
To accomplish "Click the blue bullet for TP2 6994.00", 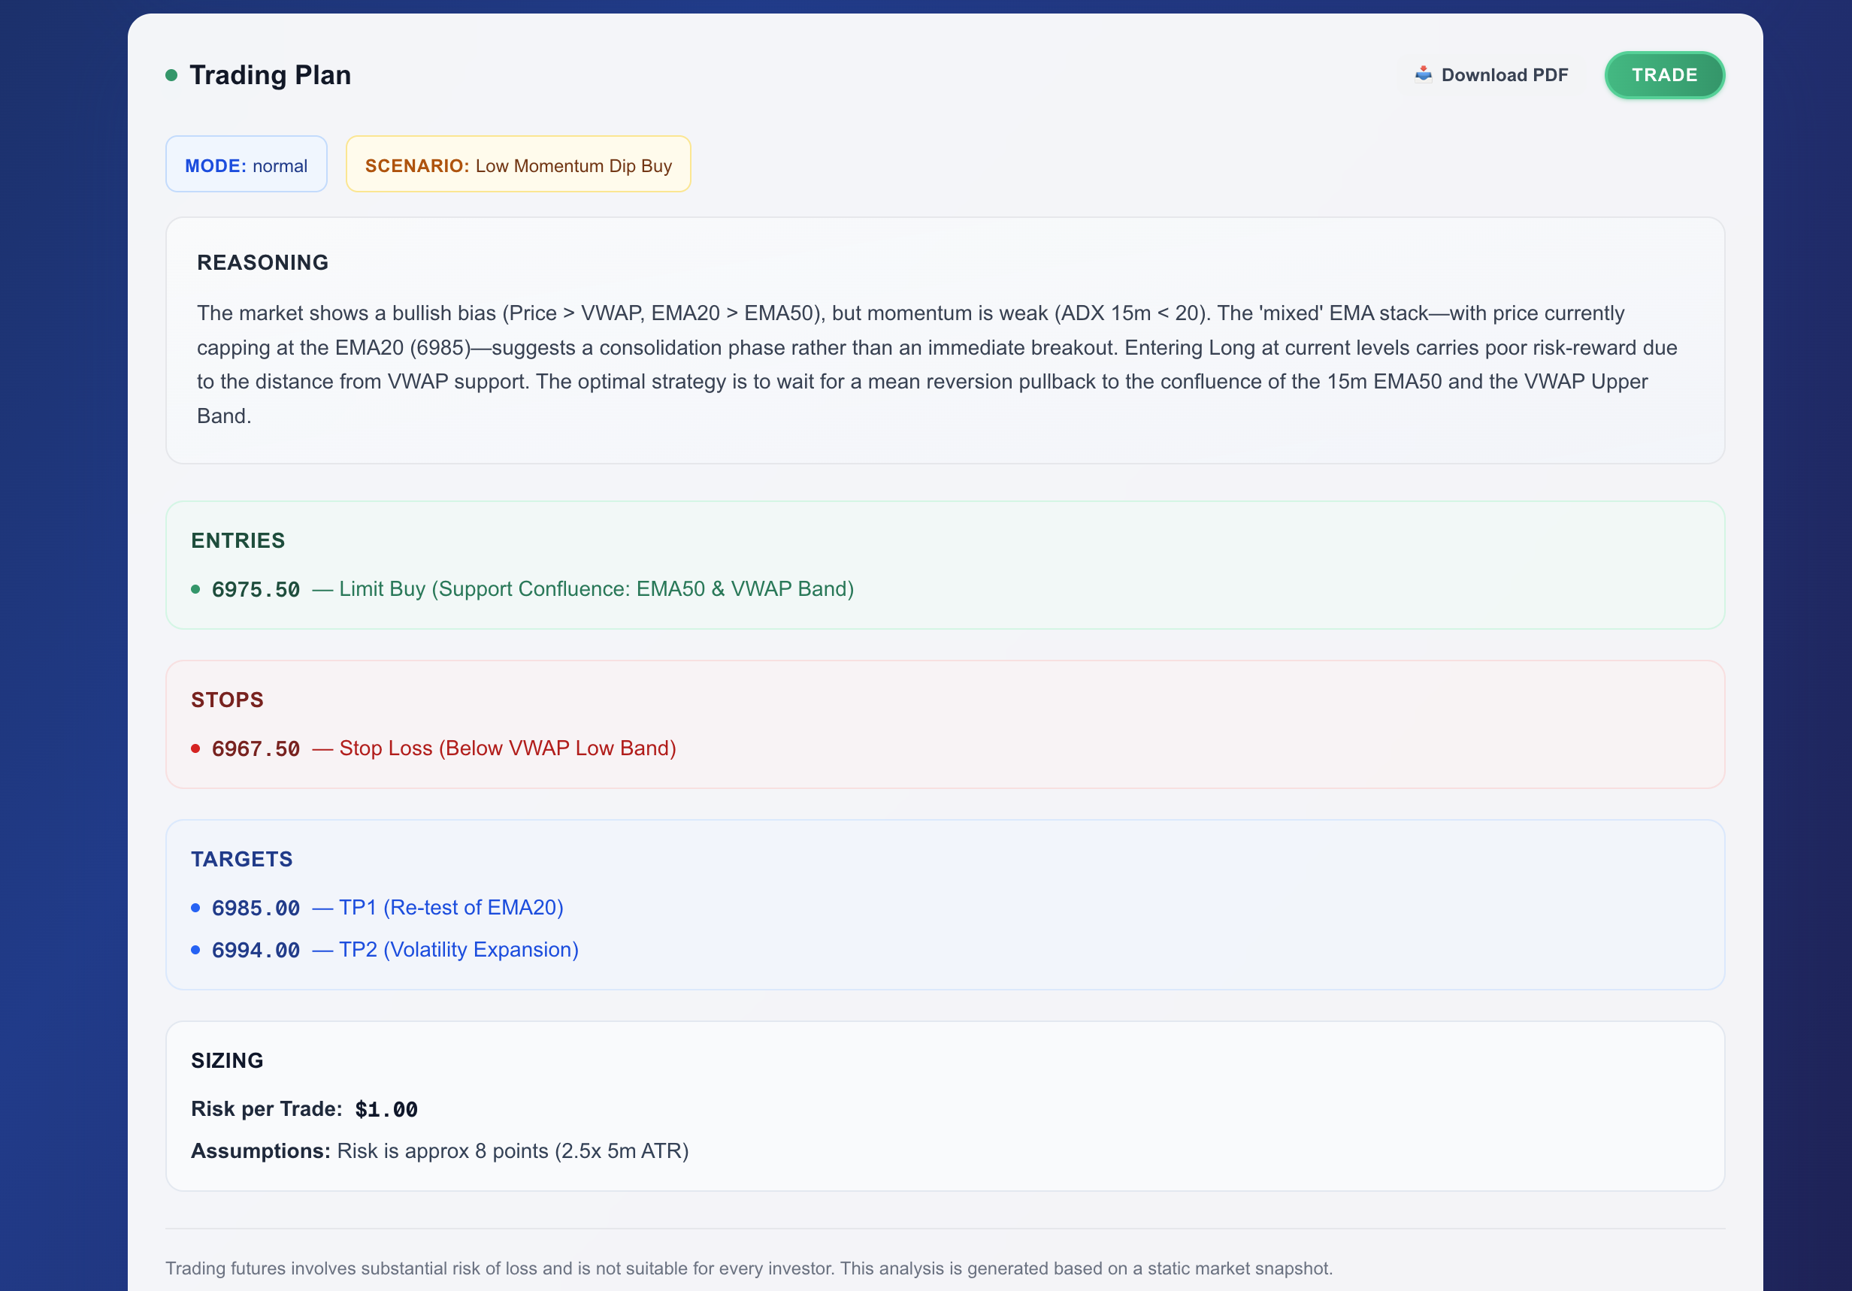I will click(195, 950).
